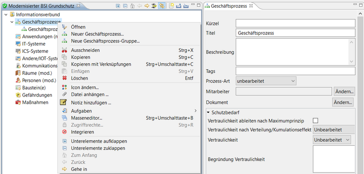Click into the Tags input field

click(295, 71)
